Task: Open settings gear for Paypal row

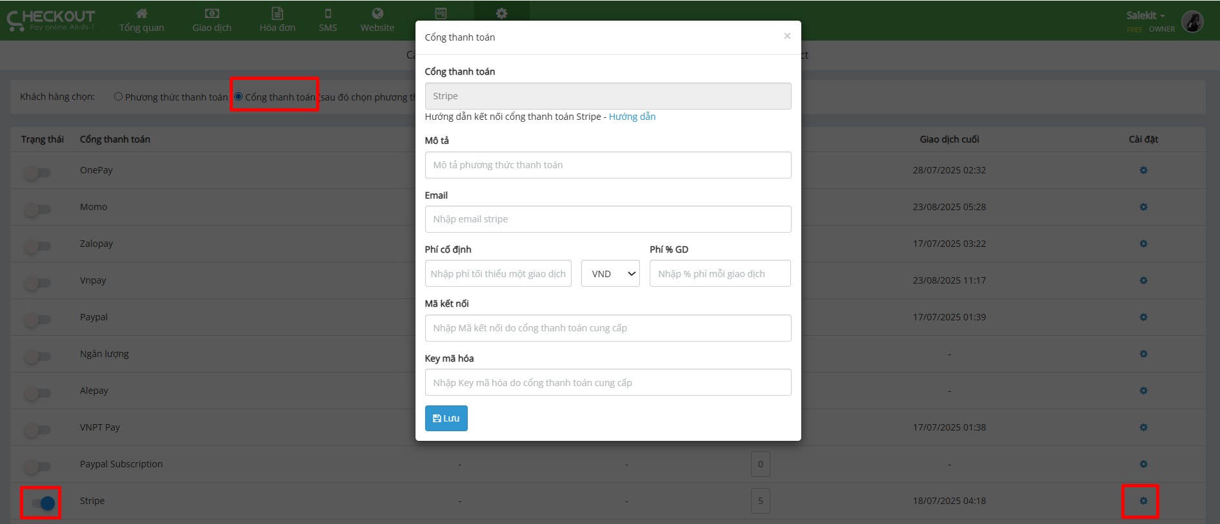Action: (x=1143, y=317)
